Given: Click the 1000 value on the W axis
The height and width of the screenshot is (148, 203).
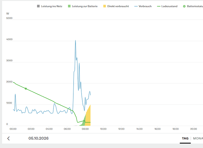Looking at the screenshot, I should click(9, 103).
